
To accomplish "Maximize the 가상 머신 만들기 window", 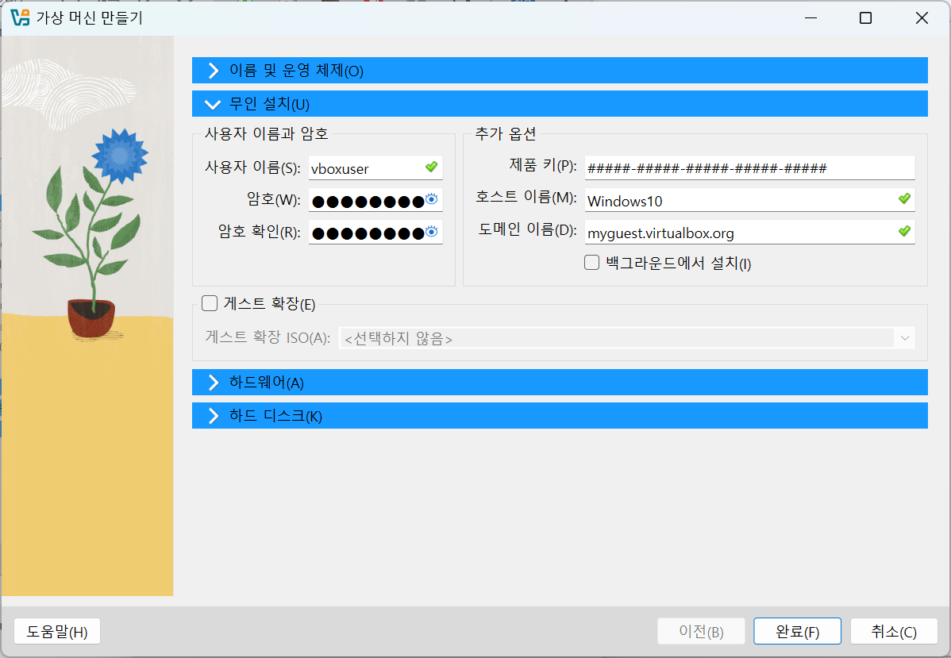I will tap(865, 17).
